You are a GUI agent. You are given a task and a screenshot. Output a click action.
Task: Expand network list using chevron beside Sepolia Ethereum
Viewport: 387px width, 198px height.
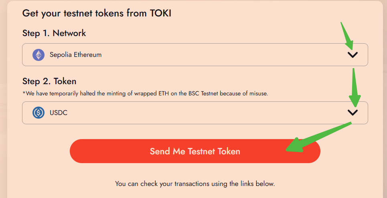pos(353,55)
